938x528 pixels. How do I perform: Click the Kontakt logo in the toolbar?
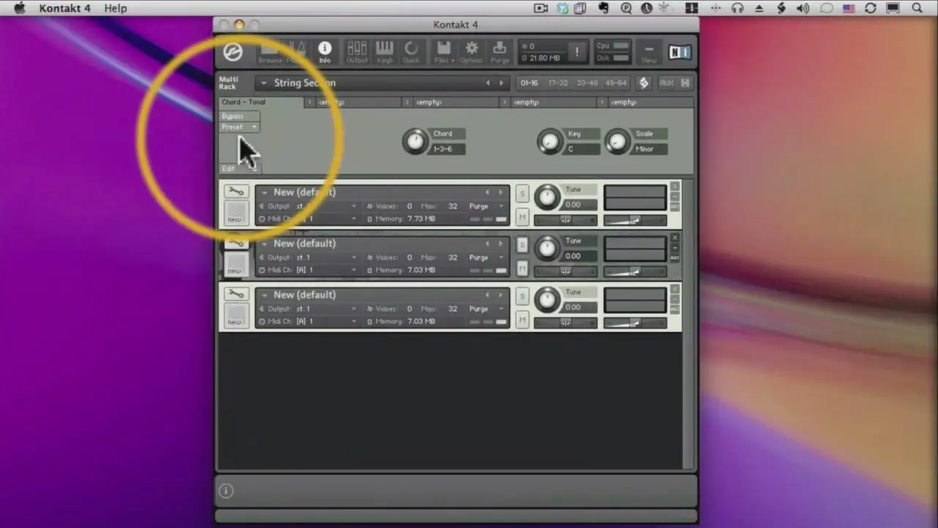233,52
